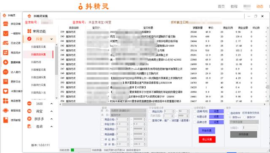The height and width of the screenshot is (153, 270).
Task: Select the 商品同步 sync arrows icon
Action: pyautogui.click(x=5, y=53)
